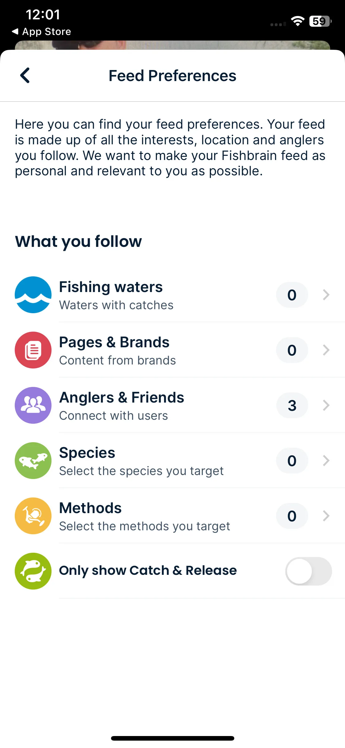Viewport: 345px width, 748px height.
Task: Expand Species list using chevron
Action: click(326, 461)
